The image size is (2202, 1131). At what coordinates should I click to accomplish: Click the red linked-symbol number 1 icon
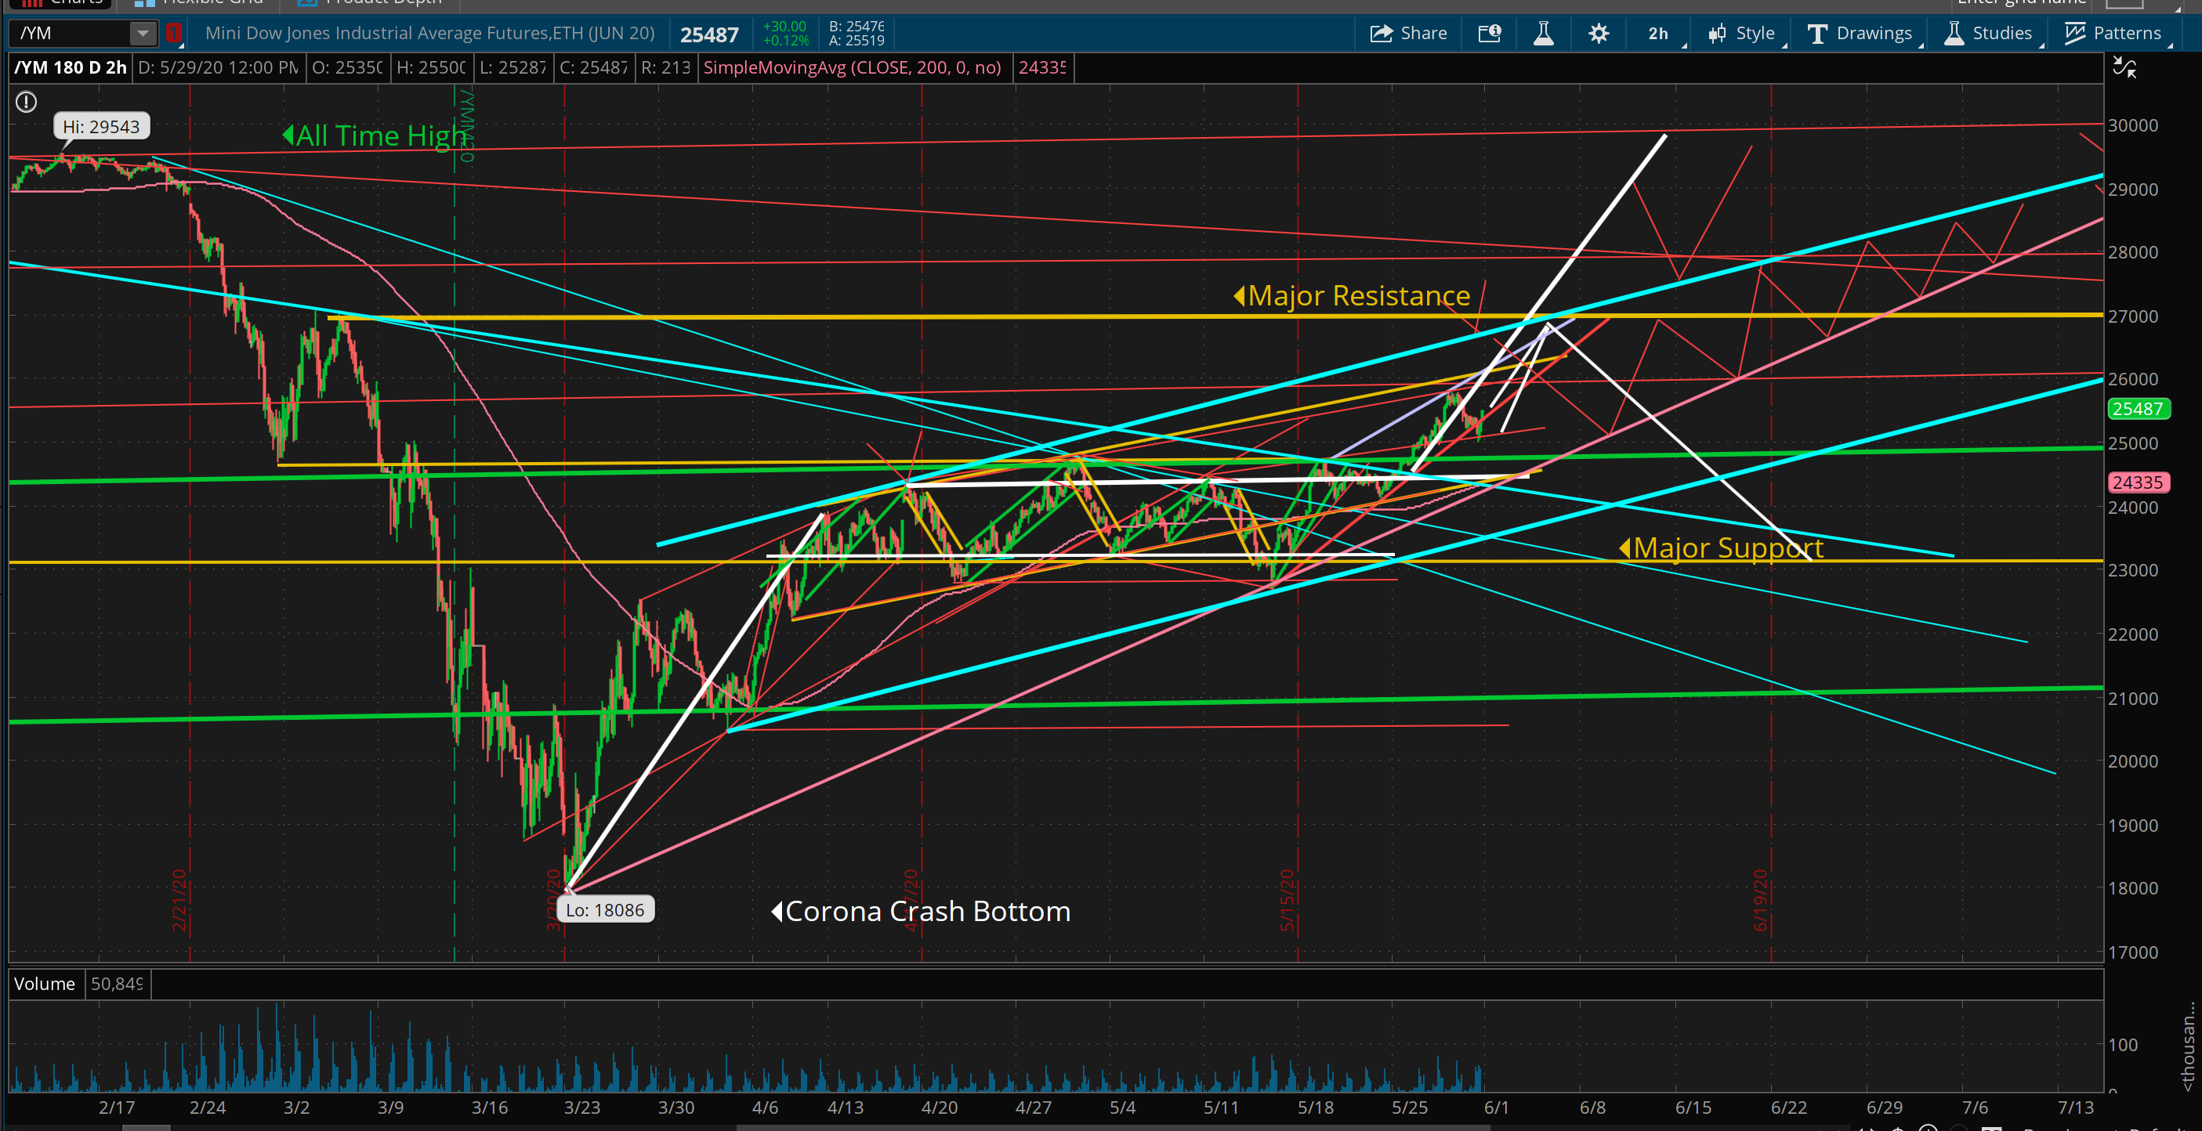tap(175, 34)
